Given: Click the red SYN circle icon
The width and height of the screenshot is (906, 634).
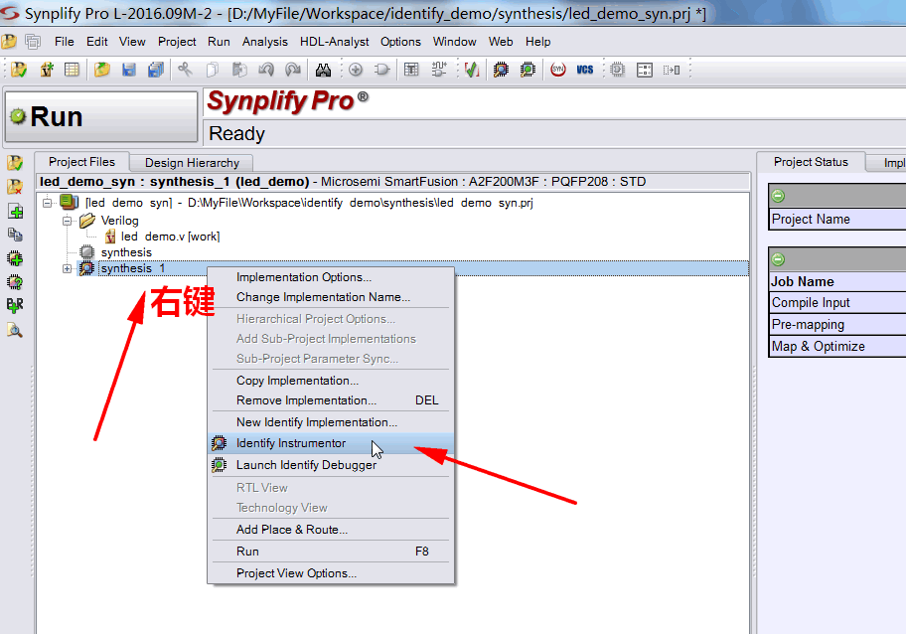Looking at the screenshot, I should [557, 70].
